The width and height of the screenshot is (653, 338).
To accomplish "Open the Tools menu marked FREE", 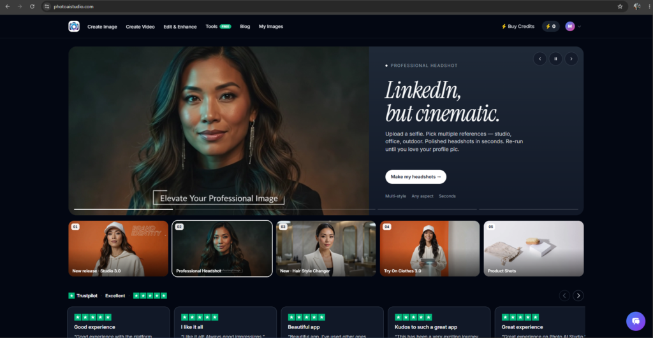I will pos(218,26).
